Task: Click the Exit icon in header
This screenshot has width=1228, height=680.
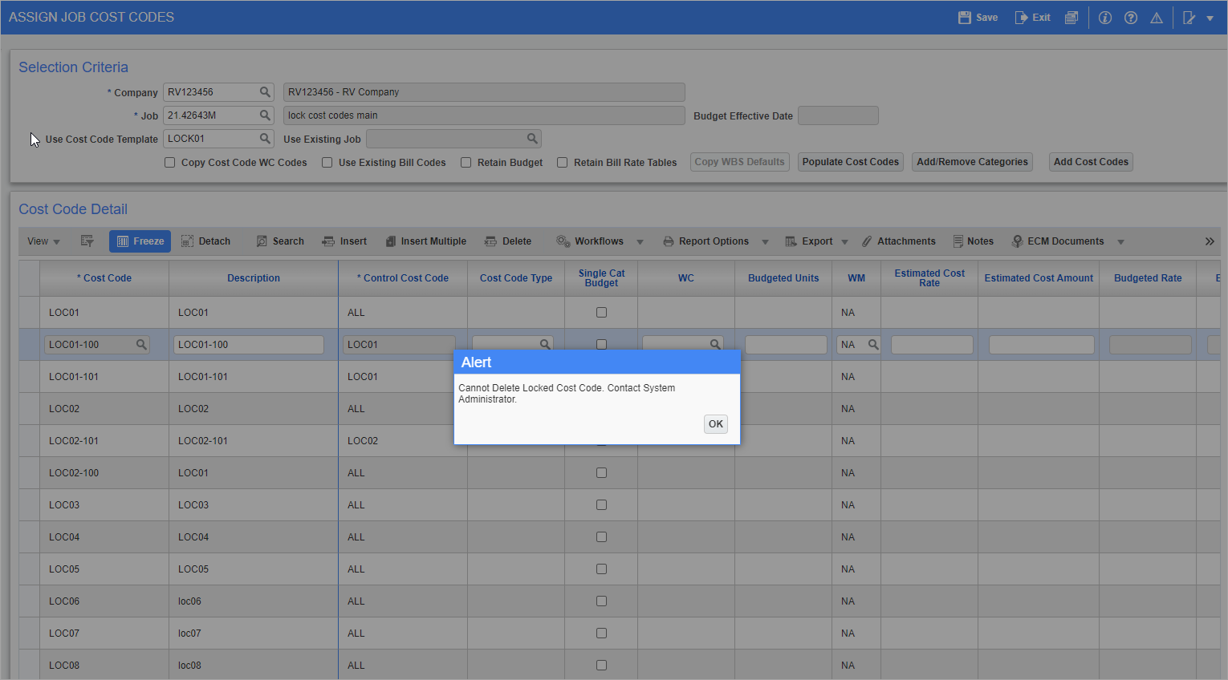Action: click(x=1021, y=18)
